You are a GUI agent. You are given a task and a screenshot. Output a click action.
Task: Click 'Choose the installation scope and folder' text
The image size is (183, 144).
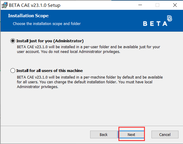pos(47,24)
